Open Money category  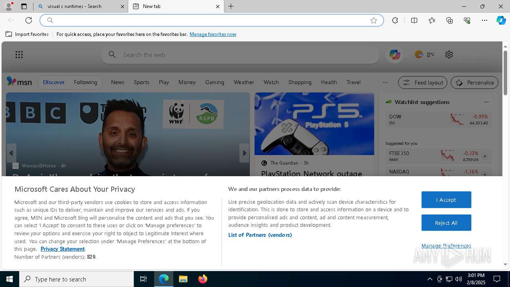(x=187, y=82)
